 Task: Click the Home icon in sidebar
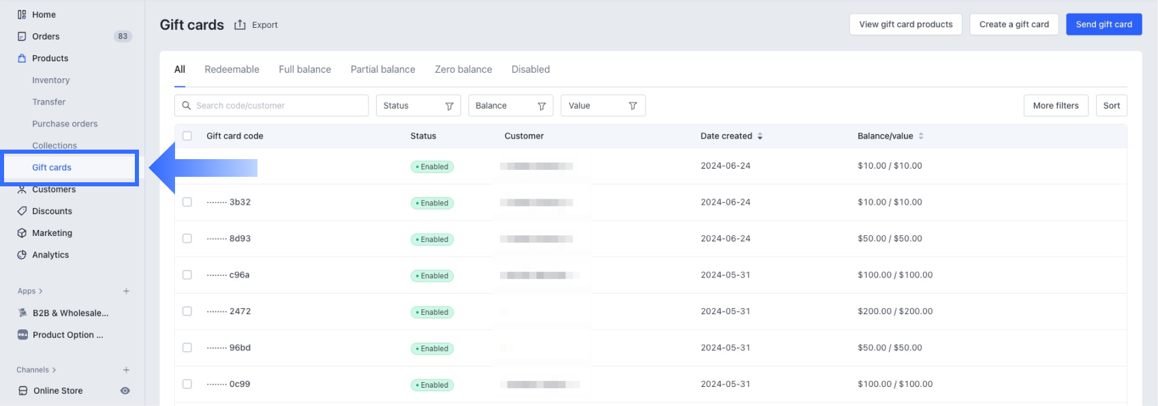tap(22, 14)
